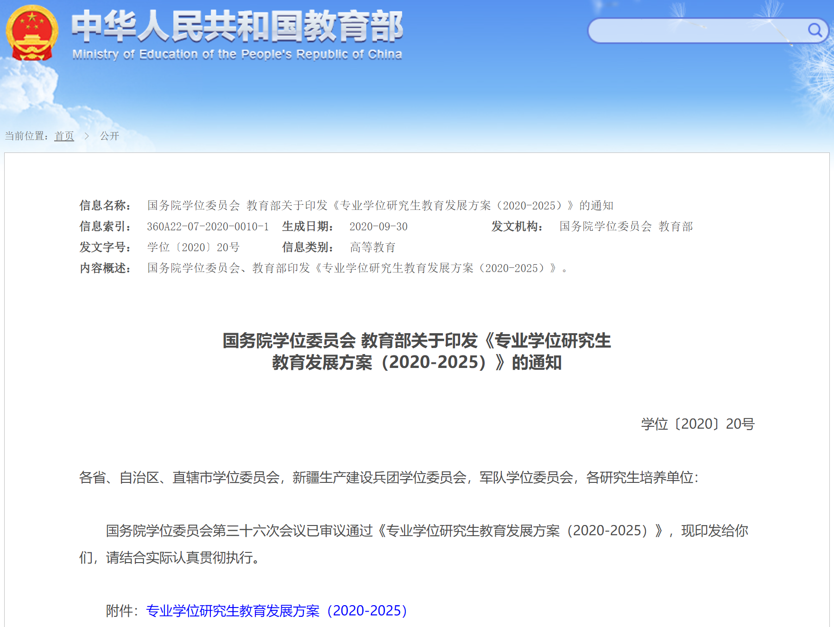This screenshot has width=834, height=627.
Task: Click the salutation line beginning 各省、自治区
Action: pyautogui.click(x=388, y=477)
